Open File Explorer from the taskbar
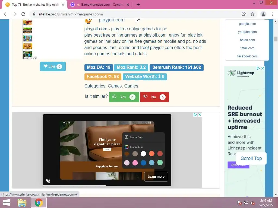 (22, 203)
